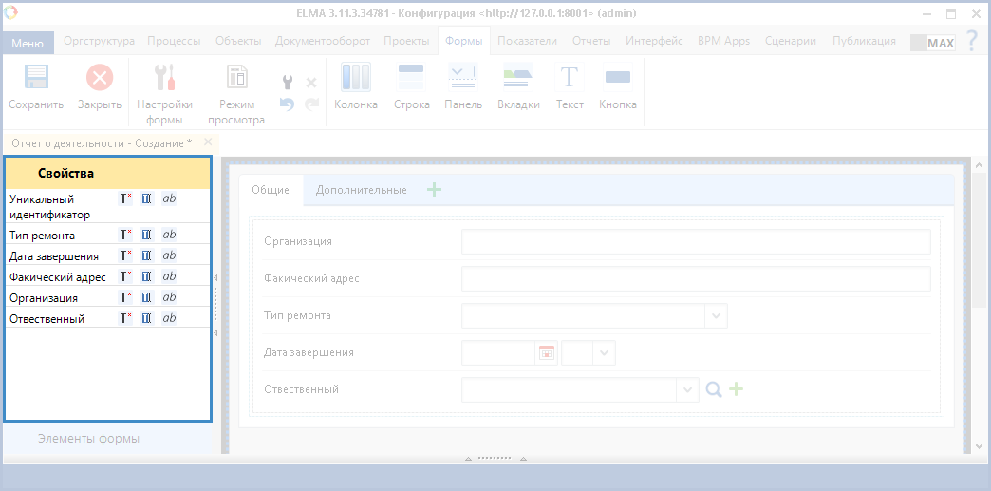
Task: Click the red Close (Закрыть) icon
Action: click(99, 78)
